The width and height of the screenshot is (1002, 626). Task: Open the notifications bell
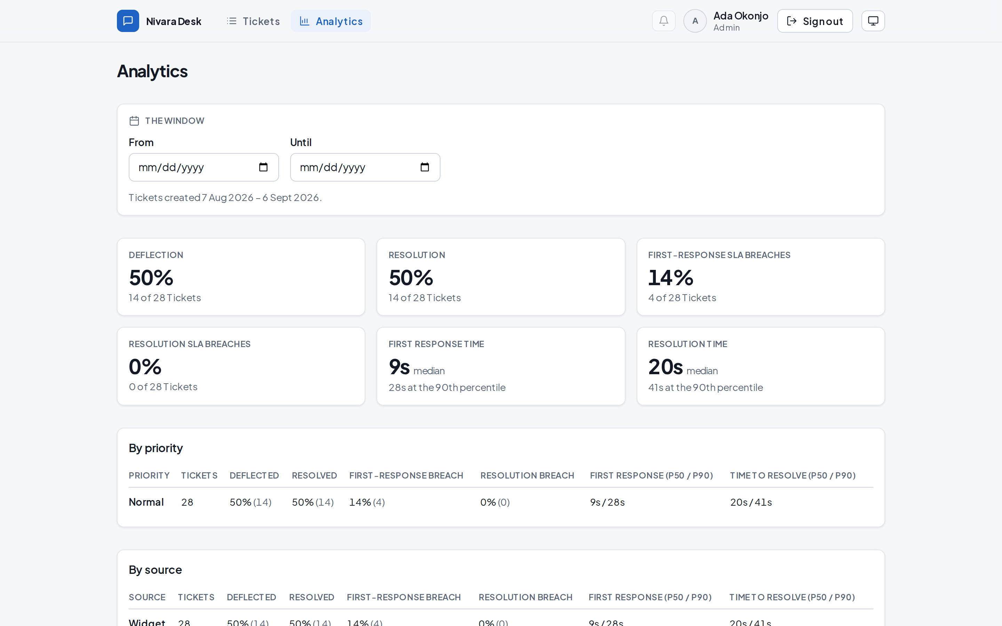(664, 21)
